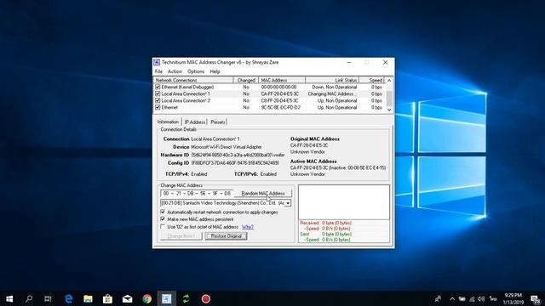Uncheck the Ethernet (Kernel Debugger) connection checkbox
Viewport: 545px width, 306px height.
point(158,87)
